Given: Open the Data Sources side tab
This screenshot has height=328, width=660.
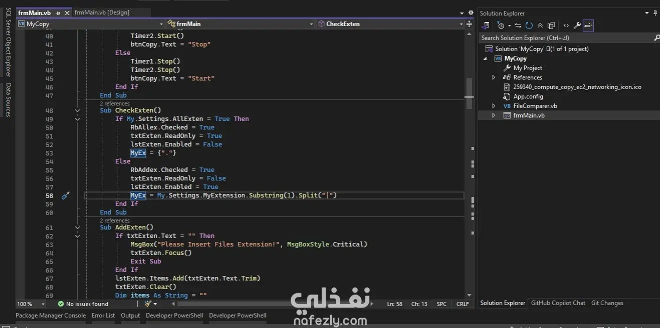Looking at the screenshot, I should 8,100.
